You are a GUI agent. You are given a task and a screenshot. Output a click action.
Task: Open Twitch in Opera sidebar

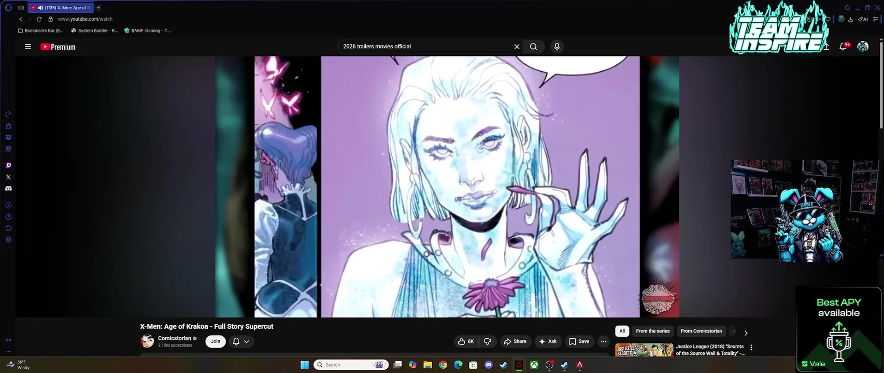tap(8, 166)
